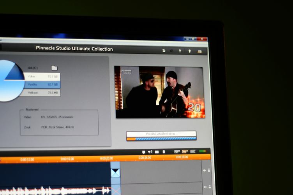Viewport: 293px width, 195px height.
Task: Click the video preview thumbnail
Action: coord(159,92)
